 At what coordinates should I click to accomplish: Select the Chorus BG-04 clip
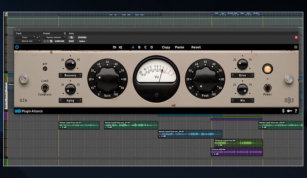[x=236, y=152]
